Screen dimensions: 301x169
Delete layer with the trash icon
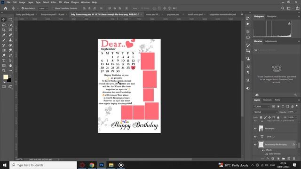294,159
